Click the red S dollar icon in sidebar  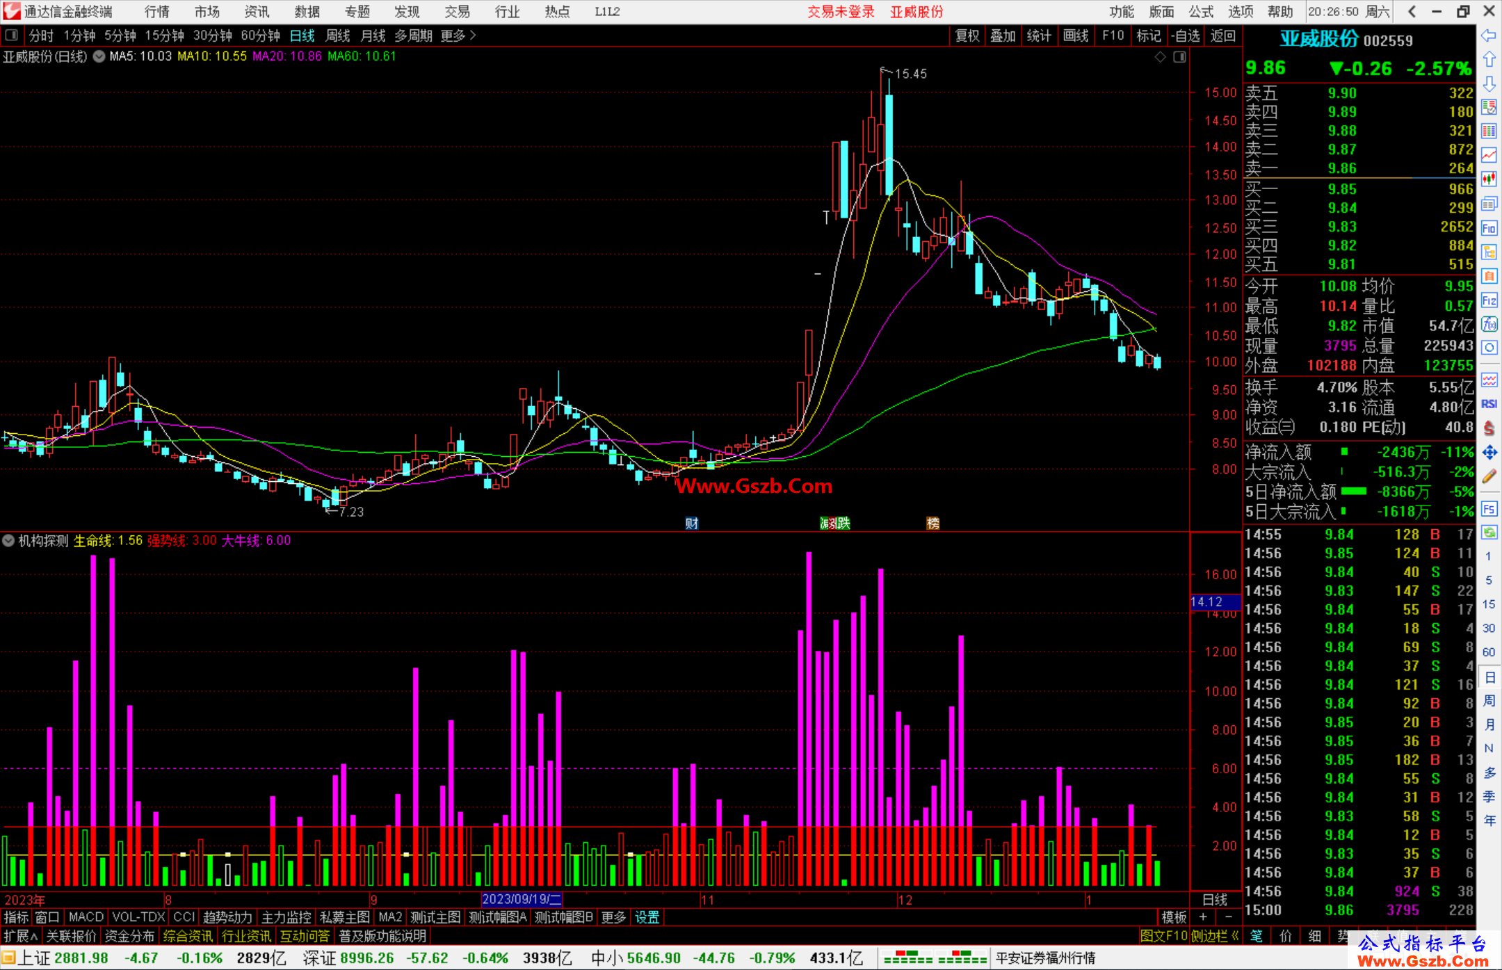pyautogui.click(x=1489, y=428)
